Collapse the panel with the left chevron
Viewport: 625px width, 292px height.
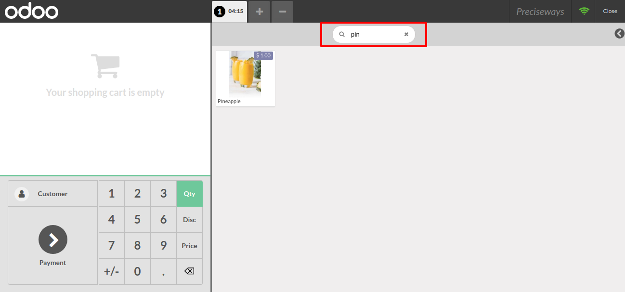coord(619,33)
